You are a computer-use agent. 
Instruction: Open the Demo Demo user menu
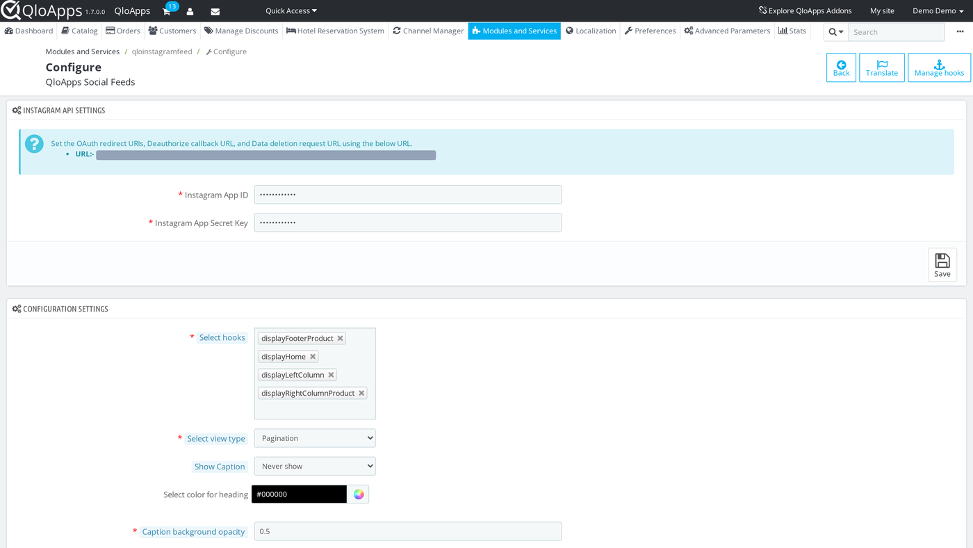(x=938, y=11)
